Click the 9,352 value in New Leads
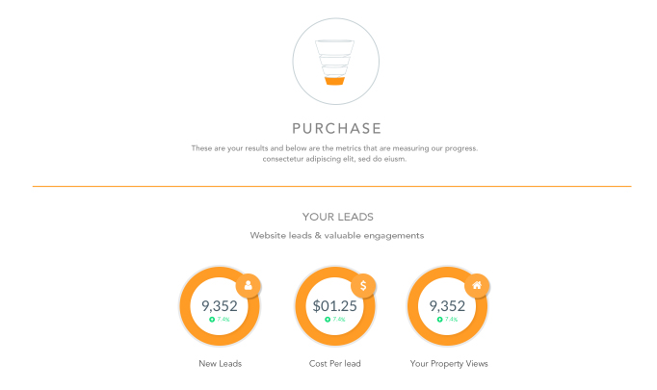Image resolution: width=657 pixels, height=390 pixels. point(220,305)
